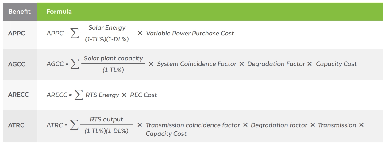Viewport: 385px width, 144px height.
Task: Select the ATRC row label
Action: 16,126
